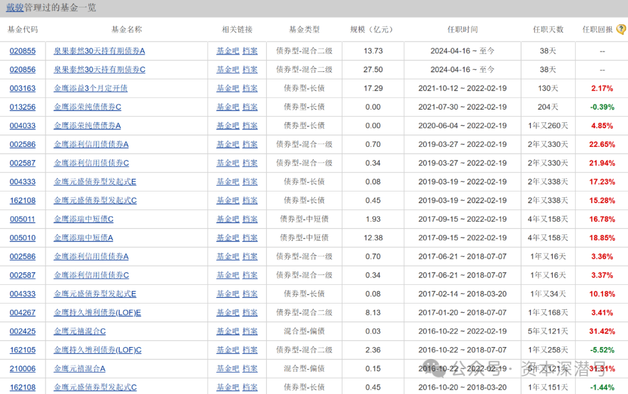Open 基金吧 for 泉果泰然30天持有期债券A
This screenshot has width=628, height=394.
click(227, 50)
